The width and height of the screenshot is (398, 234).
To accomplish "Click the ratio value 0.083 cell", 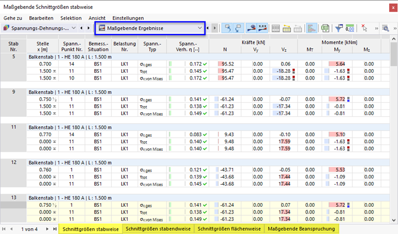I will click(x=187, y=135).
